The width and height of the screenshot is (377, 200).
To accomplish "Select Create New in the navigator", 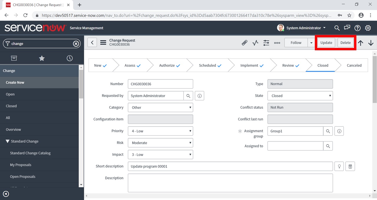I will (x=15, y=83).
